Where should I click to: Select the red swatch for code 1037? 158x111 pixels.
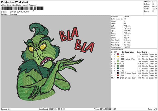118,75
